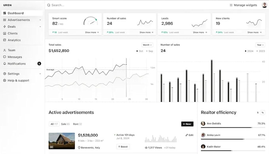Click Anika Levin efficiency bar

click(x=233, y=139)
